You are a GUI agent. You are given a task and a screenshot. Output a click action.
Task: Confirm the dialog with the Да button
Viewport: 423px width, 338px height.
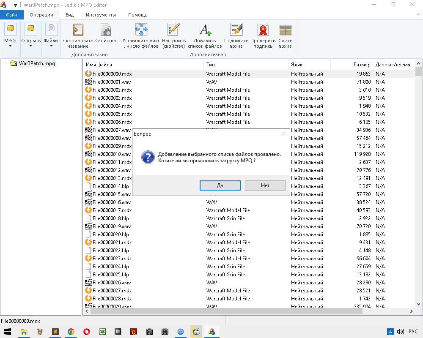coord(220,185)
